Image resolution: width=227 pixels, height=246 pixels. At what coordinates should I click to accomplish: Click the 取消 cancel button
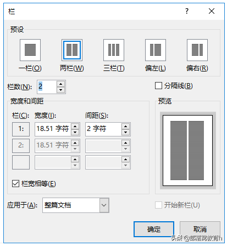(200, 229)
